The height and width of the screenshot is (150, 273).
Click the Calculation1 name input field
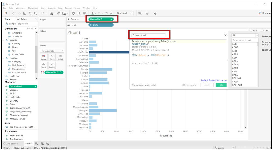coord(148,35)
